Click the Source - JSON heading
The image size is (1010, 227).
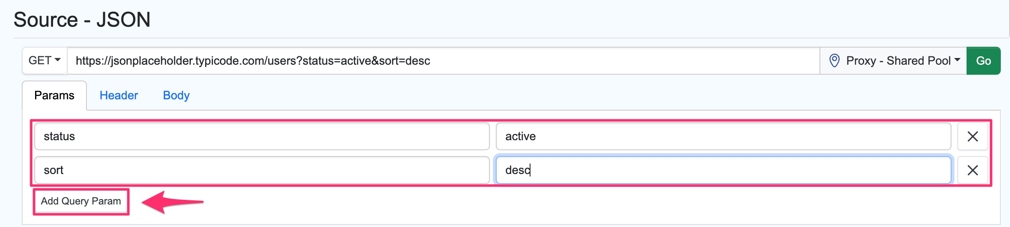coord(82,20)
